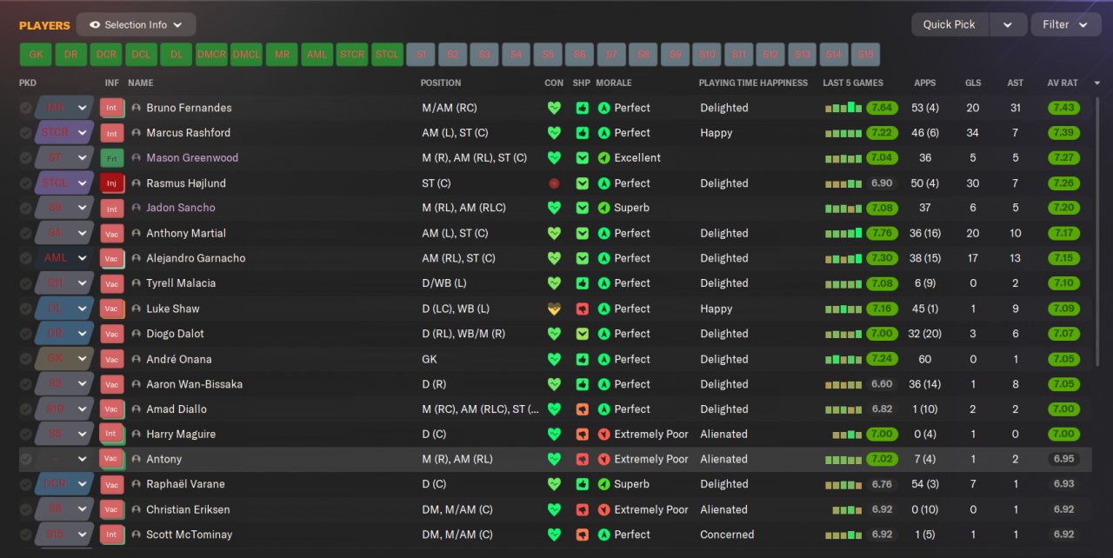Click Marcus Rashford's match sharpness icon
The width and height of the screenshot is (1113, 558).
point(582,133)
